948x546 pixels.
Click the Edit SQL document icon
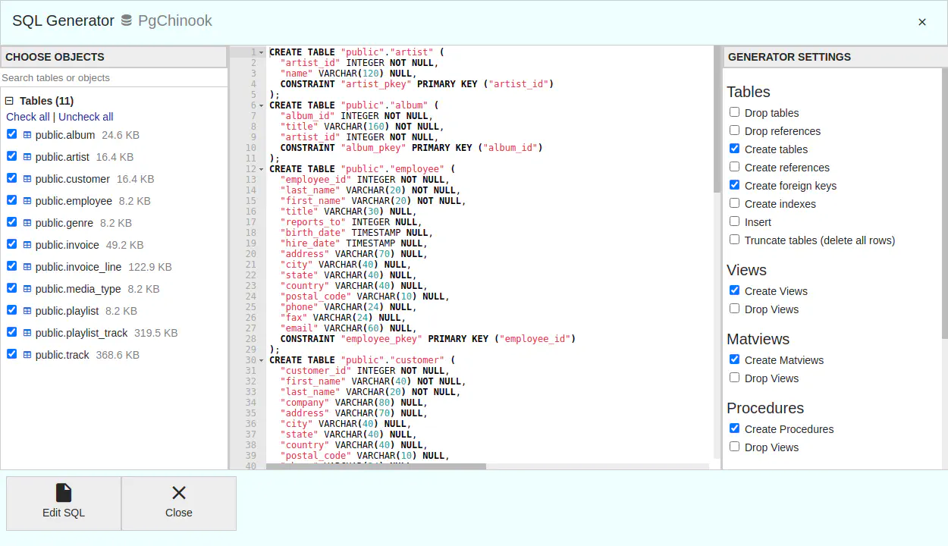[64, 493]
